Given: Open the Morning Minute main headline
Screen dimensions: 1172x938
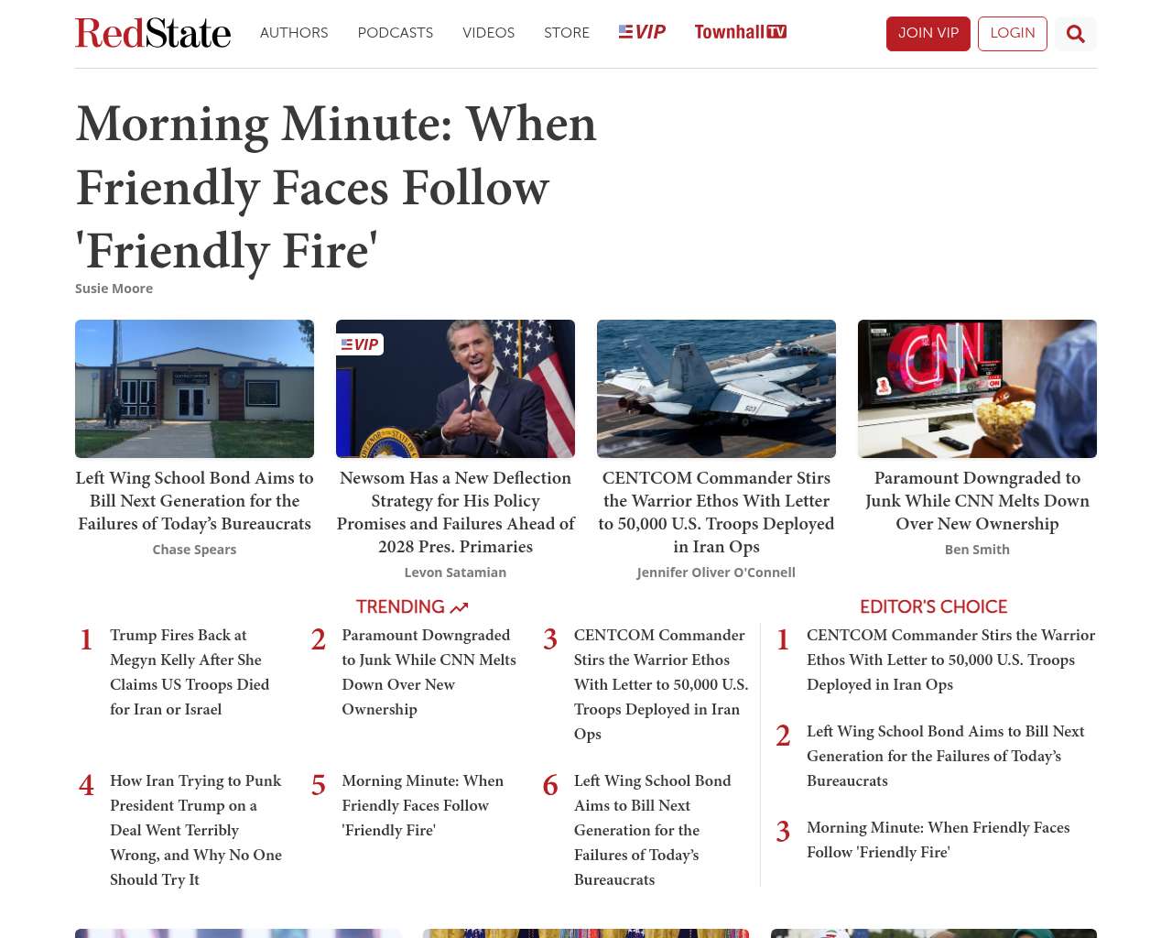Looking at the screenshot, I should coord(336,187).
